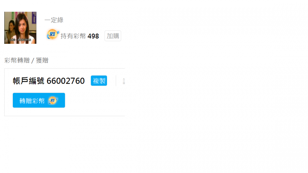Click the blue 轉贈彩幣 transfer button
This screenshot has height=173, width=308.
tap(39, 100)
